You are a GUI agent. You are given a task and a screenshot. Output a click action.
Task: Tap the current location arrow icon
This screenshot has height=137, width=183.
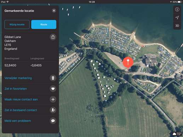pos(177,18)
